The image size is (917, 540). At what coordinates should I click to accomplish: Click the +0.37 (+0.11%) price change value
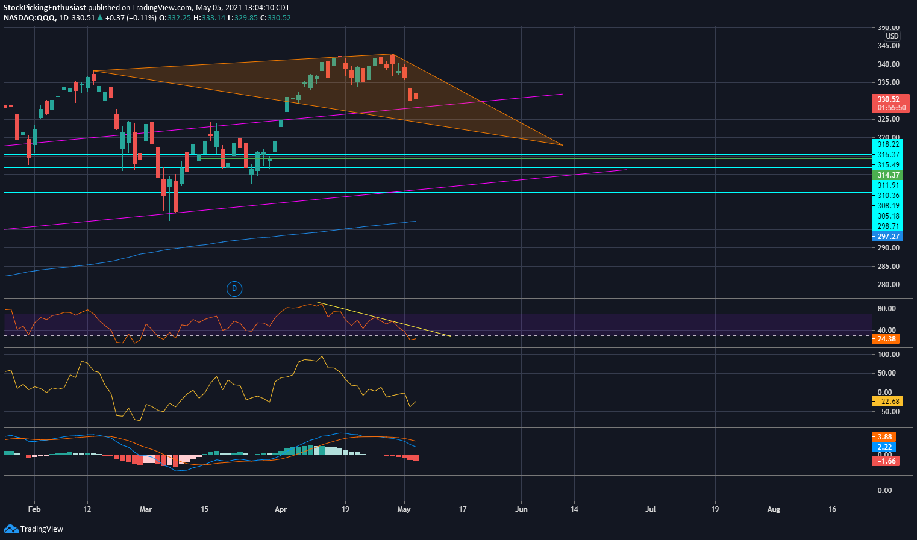(x=130, y=18)
